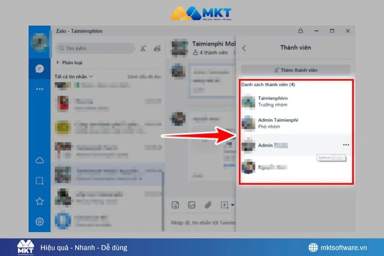The image size is (384, 256).
Task: Open the Cloud icon in left sidebar
Action: pos(40,160)
